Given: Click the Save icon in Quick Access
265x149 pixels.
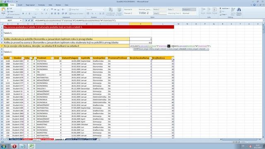Looking at the screenshot, I should click(5, 2).
